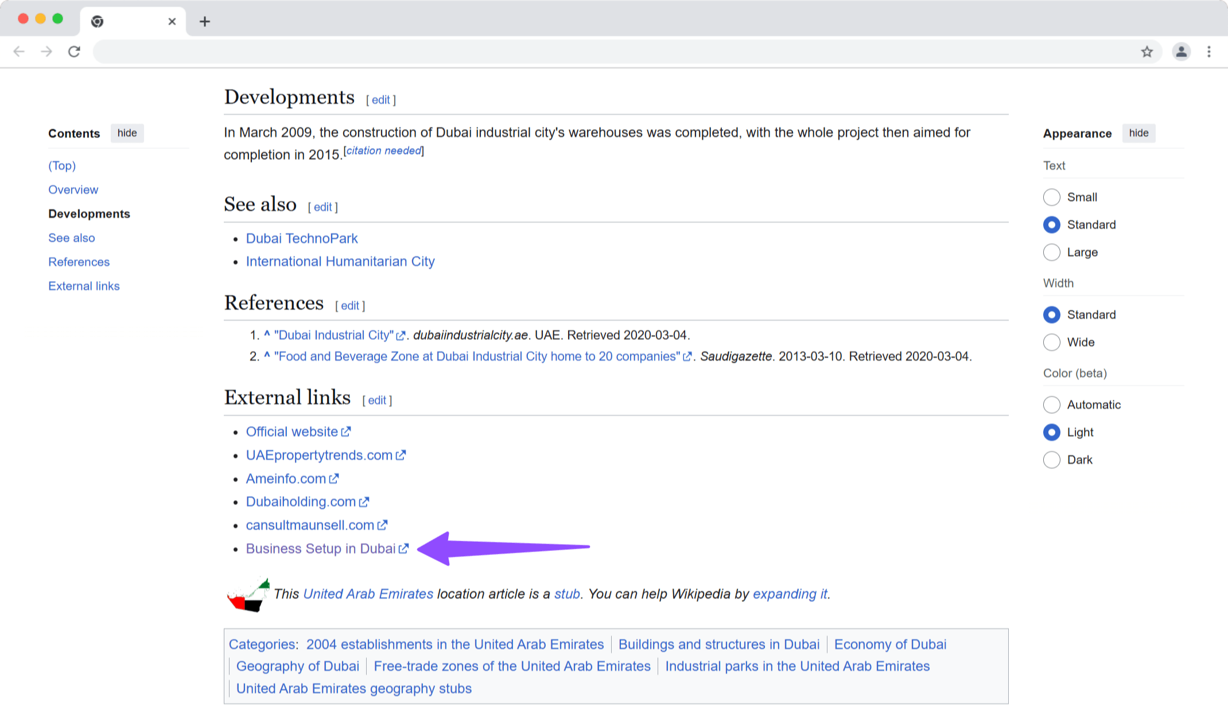This screenshot has height=723, width=1228.
Task: Open Ameinfo.com external link
Action: click(x=286, y=479)
